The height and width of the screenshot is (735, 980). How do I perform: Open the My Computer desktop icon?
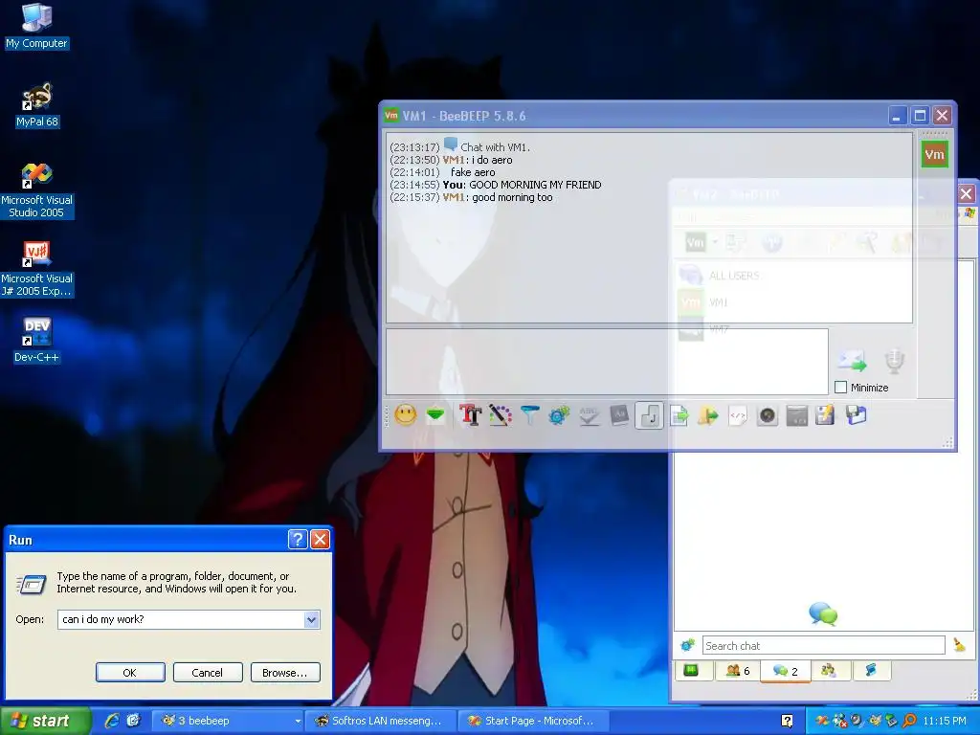36,25
